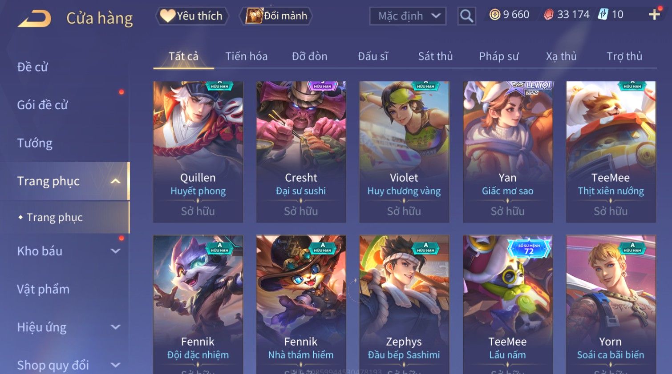The image size is (672, 374).
Task: Open the search magnifier icon
Action: coord(466,16)
